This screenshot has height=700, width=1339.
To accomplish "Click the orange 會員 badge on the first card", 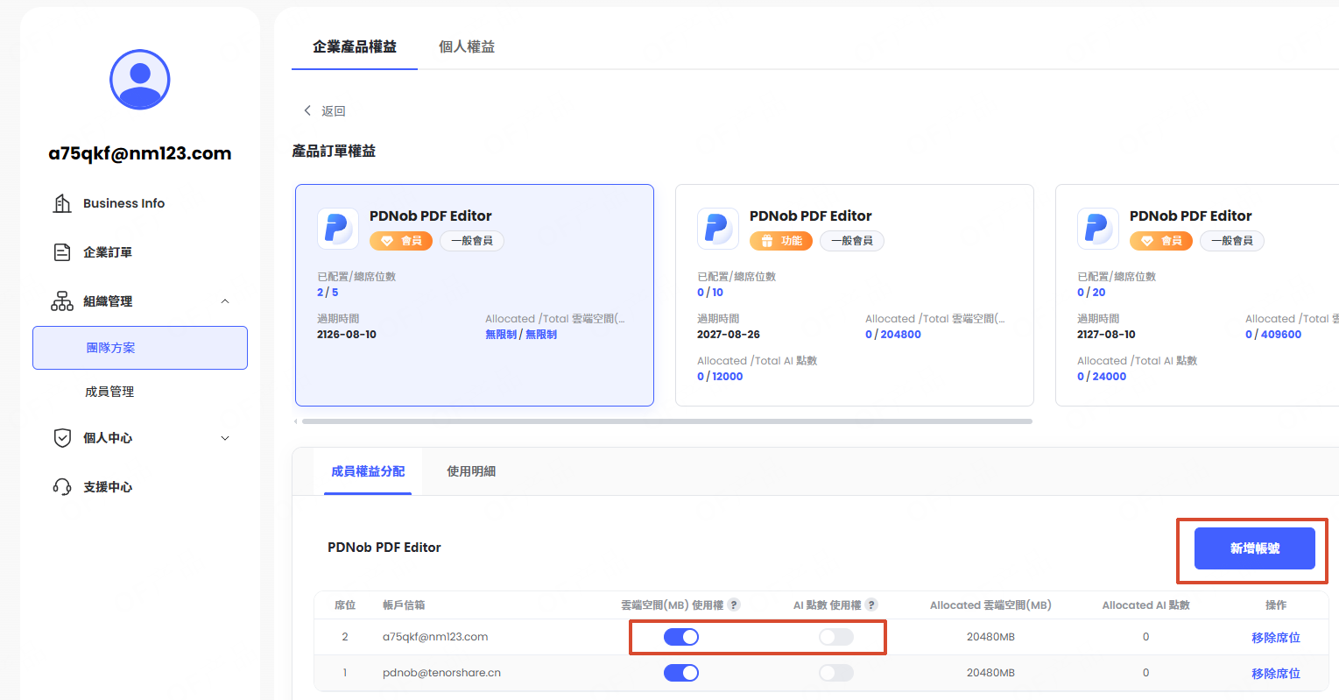I will pyautogui.click(x=401, y=241).
